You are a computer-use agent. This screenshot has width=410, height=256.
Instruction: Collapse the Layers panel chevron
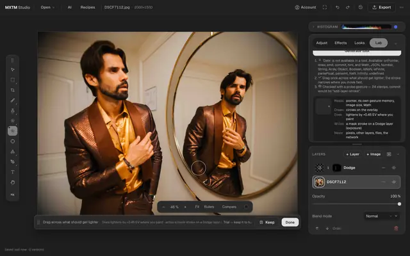point(398,154)
